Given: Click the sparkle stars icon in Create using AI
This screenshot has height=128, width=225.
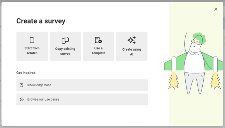Looking at the screenshot, I should click(131, 40).
